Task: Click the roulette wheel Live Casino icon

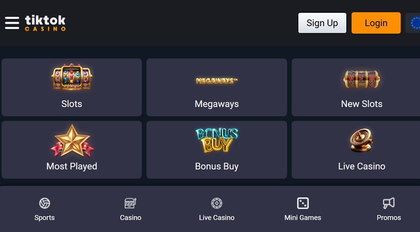Action: click(x=362, y=140)
